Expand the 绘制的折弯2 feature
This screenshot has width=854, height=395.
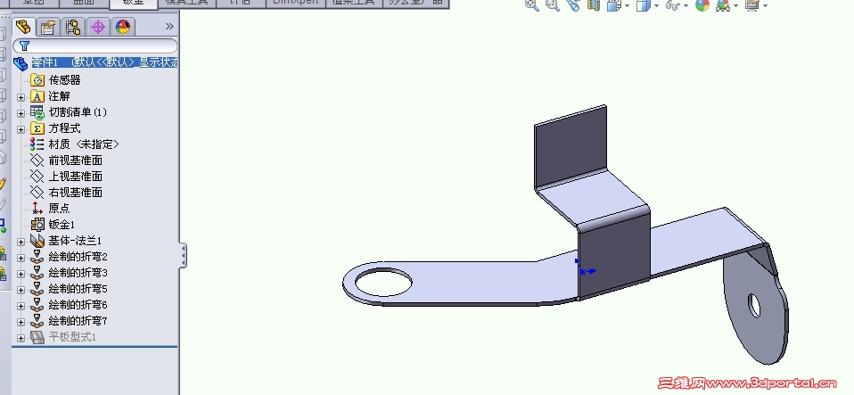tap(21, 258)
